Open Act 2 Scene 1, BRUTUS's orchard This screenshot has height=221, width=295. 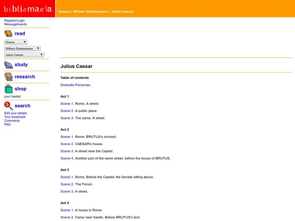67,137
